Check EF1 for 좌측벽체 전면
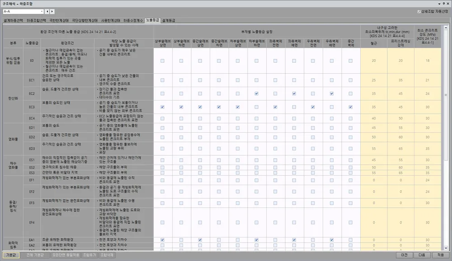Viewport: 452px width, 261px height. point(275,180)
